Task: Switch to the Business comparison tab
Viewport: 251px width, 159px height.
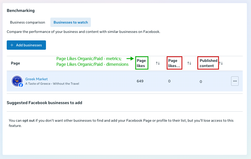Action: tap(28, 22)
